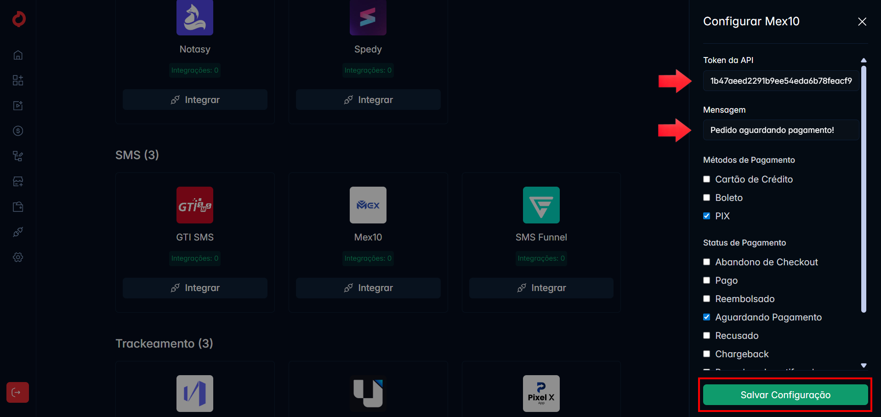
Task: Click the red logout icon button
Action: [17, 392]
